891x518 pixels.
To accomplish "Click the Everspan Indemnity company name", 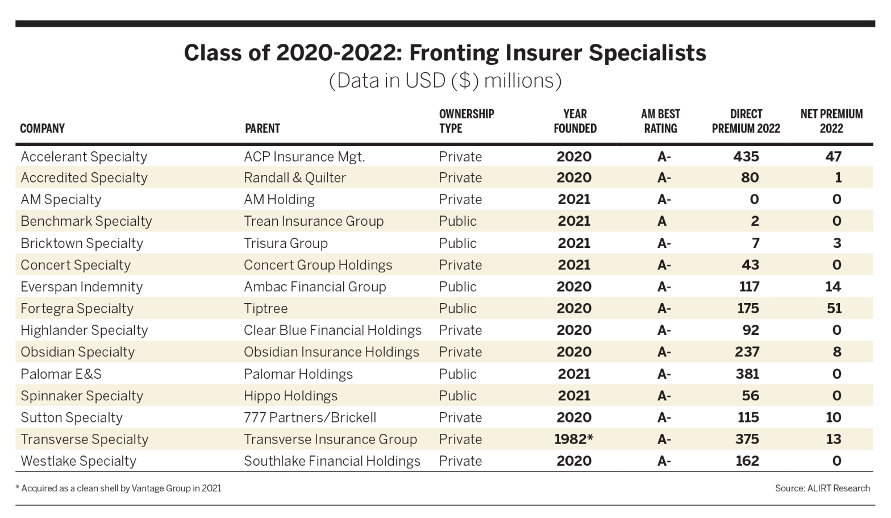I will point(81,287).
